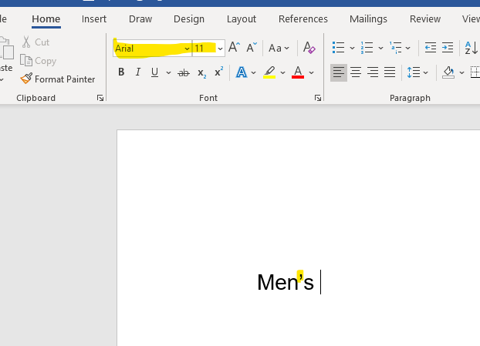Expand underline style options arrow
Screen dimensions: 480x346
168,72
